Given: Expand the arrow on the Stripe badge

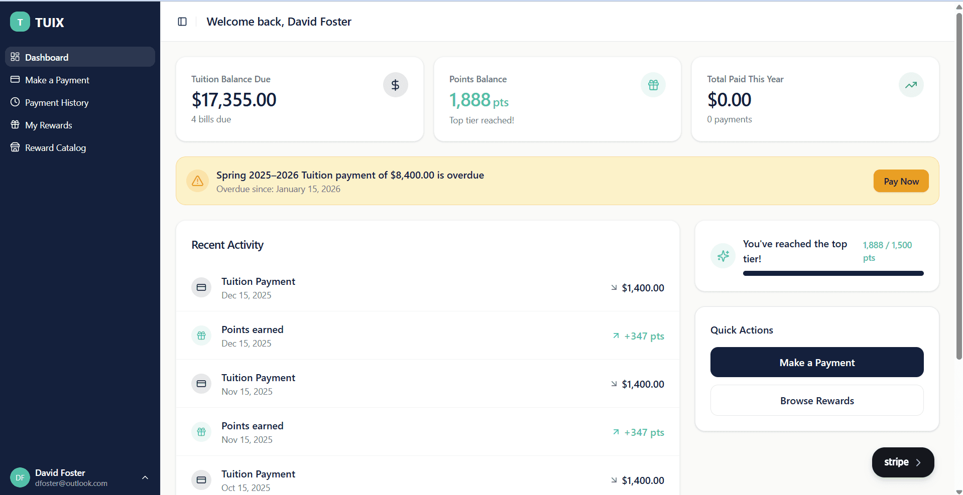Looking at the screenshot, I should tap(919, 462).
